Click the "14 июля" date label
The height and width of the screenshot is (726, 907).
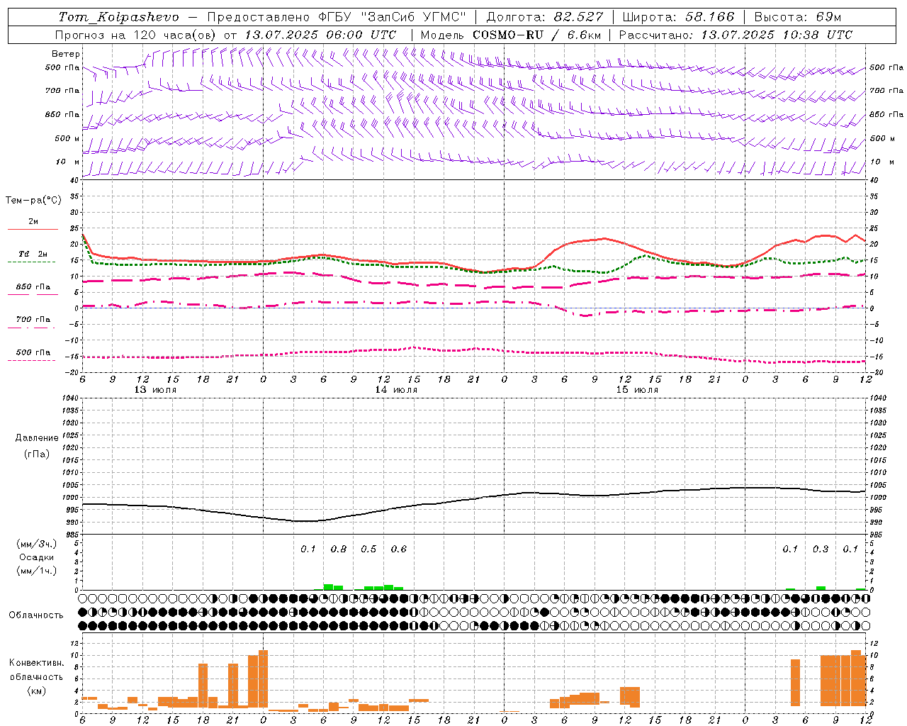tap(396, 390)
